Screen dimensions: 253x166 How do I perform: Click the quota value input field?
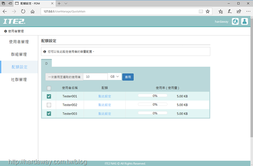95,77
